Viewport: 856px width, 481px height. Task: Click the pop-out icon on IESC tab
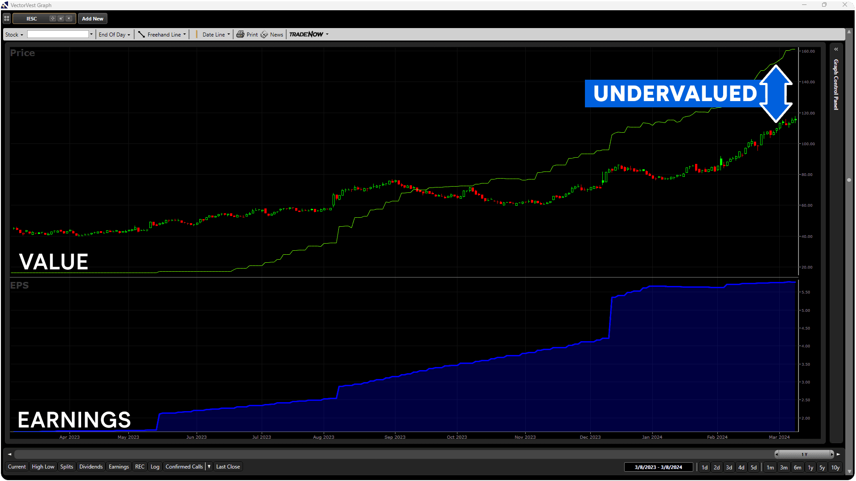coord(61,19)
